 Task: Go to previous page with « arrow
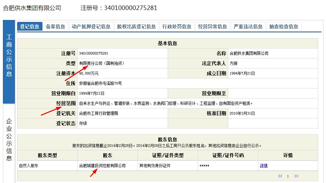280,176
